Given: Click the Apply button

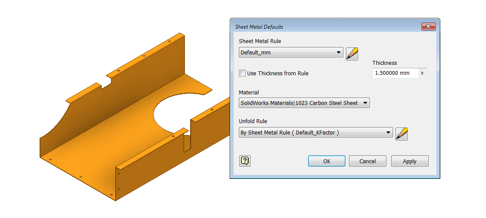Looking at the screenshot, I should pyautogui.click(x=410, y=161).
